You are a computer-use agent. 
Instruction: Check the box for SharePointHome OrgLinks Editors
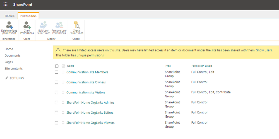click(x=56, y=113)
